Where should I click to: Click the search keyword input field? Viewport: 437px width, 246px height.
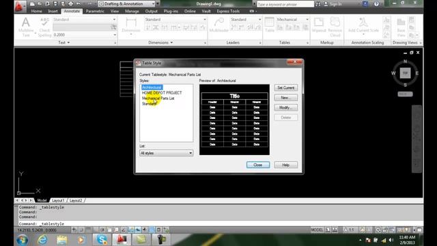(285, 4)
